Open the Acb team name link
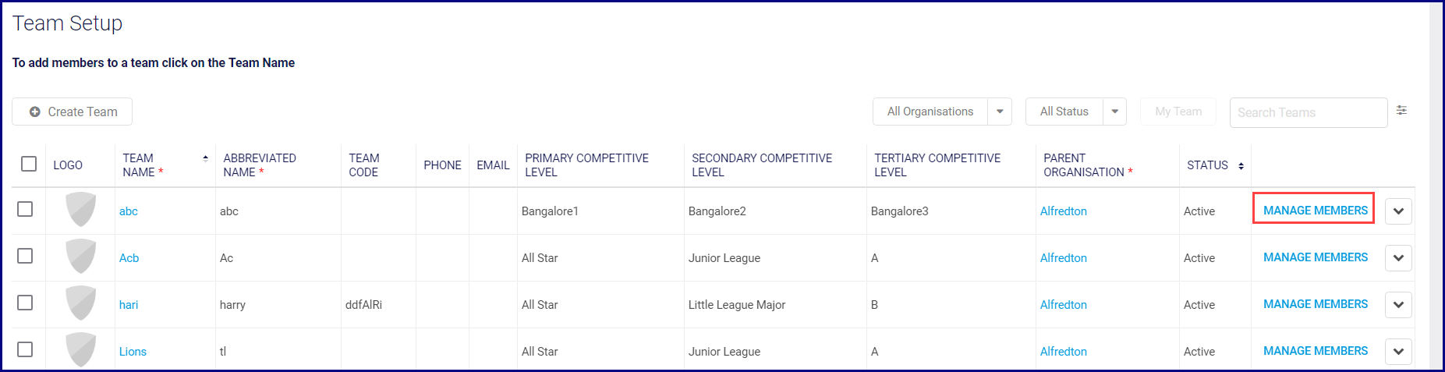 pos(129,258)
